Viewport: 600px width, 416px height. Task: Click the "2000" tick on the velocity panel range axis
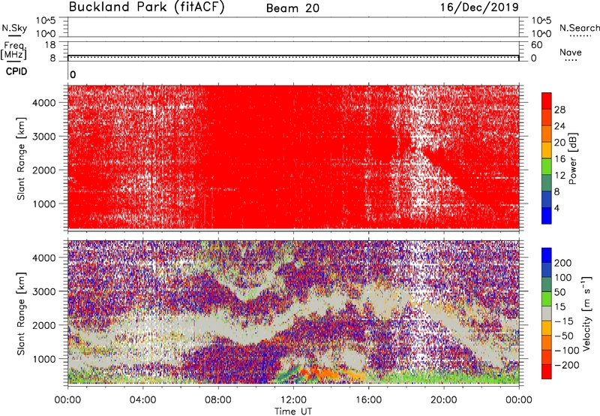[44, 325]
